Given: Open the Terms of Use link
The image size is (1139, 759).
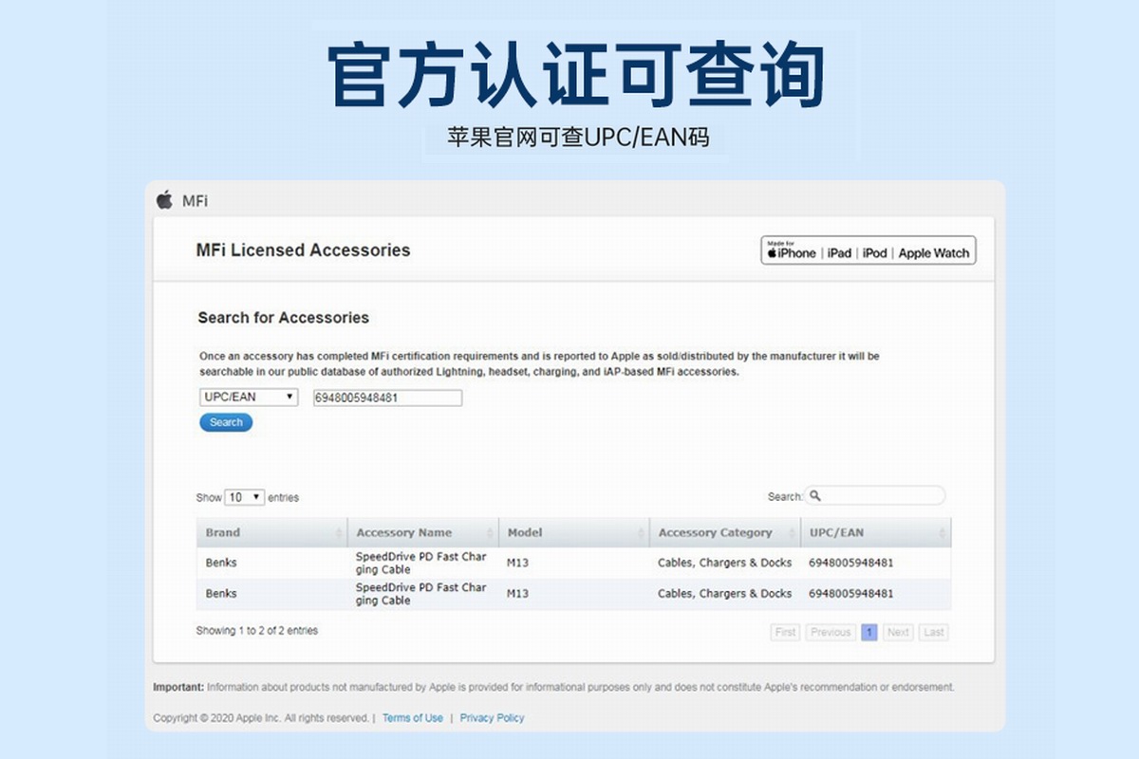Looking at the screenshot, I should click(412, 718).
